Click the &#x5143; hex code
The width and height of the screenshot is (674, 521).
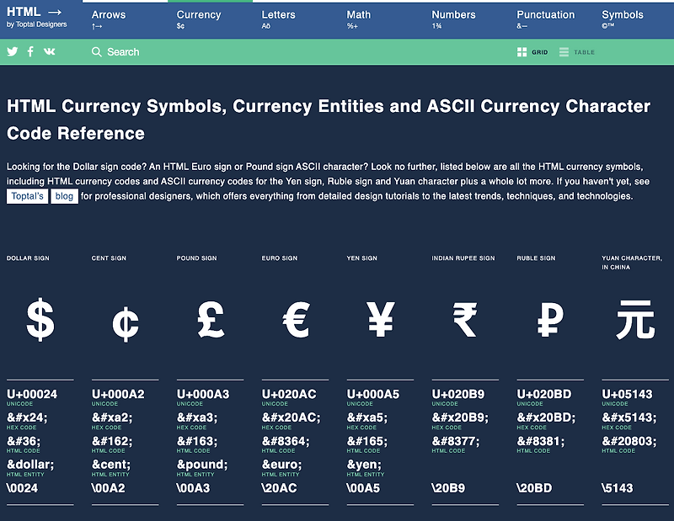tap(629, 417)
